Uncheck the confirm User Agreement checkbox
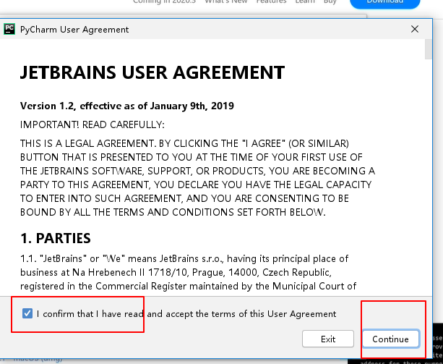This screenshot has height=364, width=443. click(27, 313)
